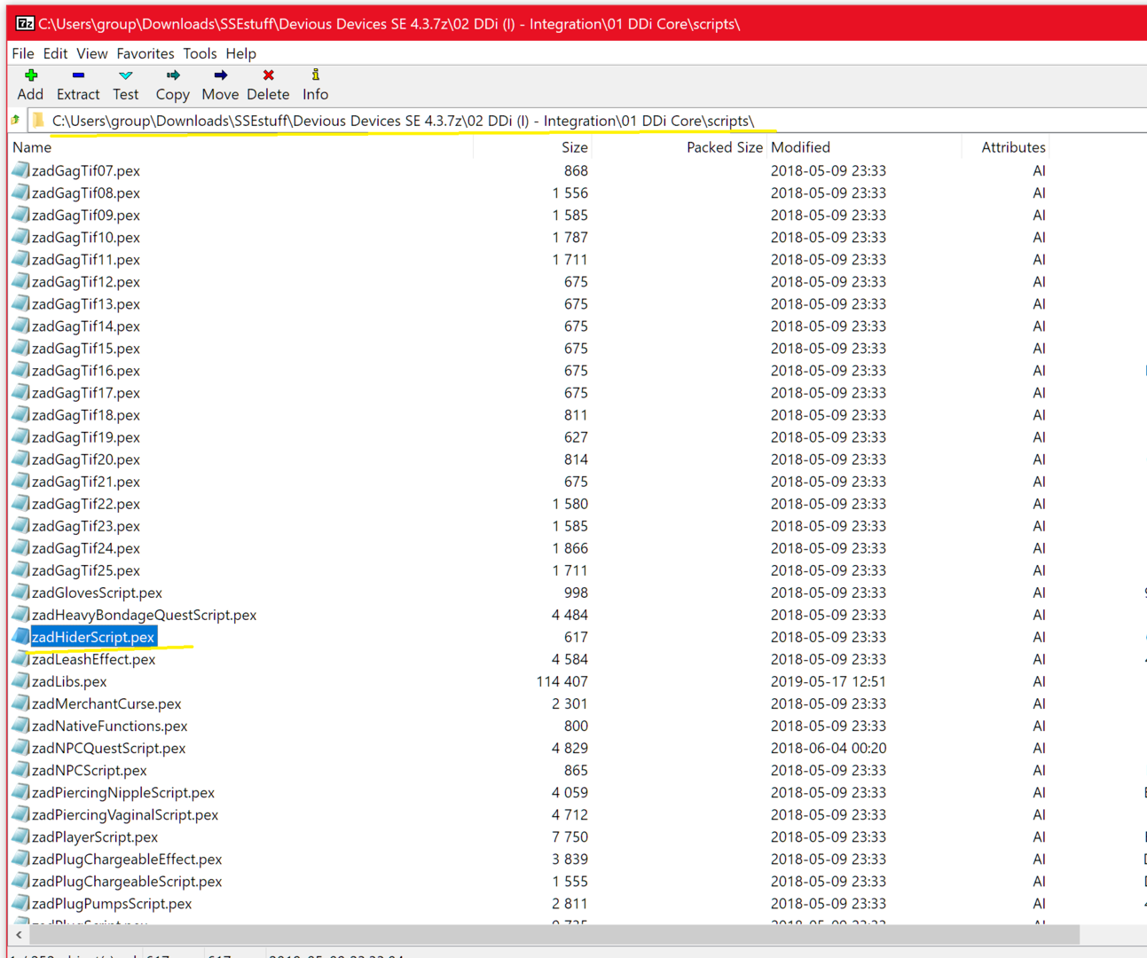Select zadGagTif10.pex in the list
Screen dimensions: 1147x958
tap(86, 237)
